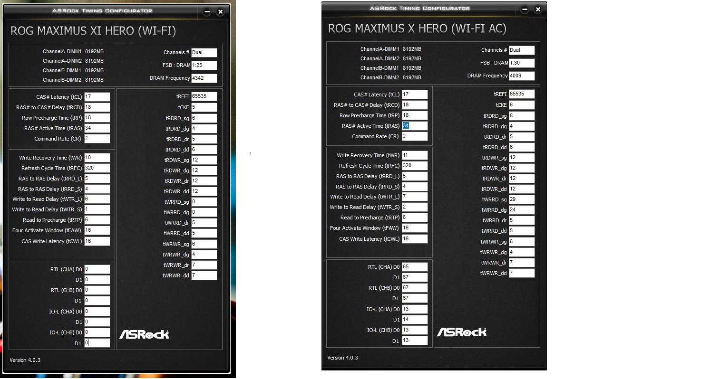This screenshot has width=710, height=379.
Task: Select Command Rate (CR) field in XI HERO window
Action: (x=97, y=139)
